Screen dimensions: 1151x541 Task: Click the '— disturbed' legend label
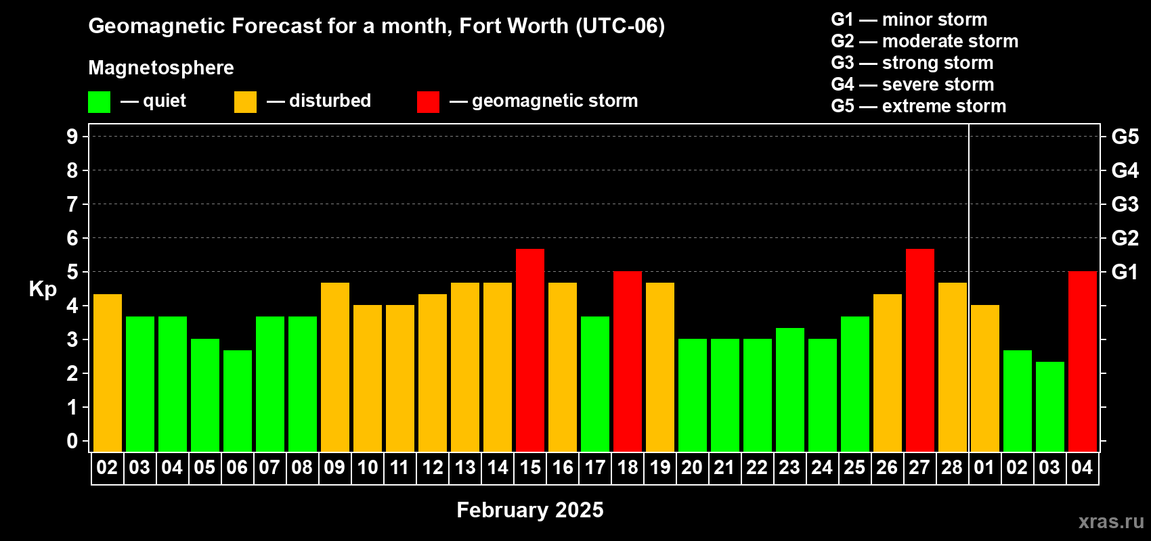click(319, 101)
